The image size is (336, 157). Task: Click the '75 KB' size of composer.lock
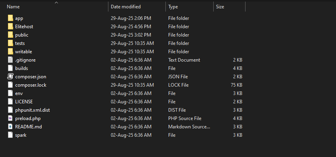[237, 85]
